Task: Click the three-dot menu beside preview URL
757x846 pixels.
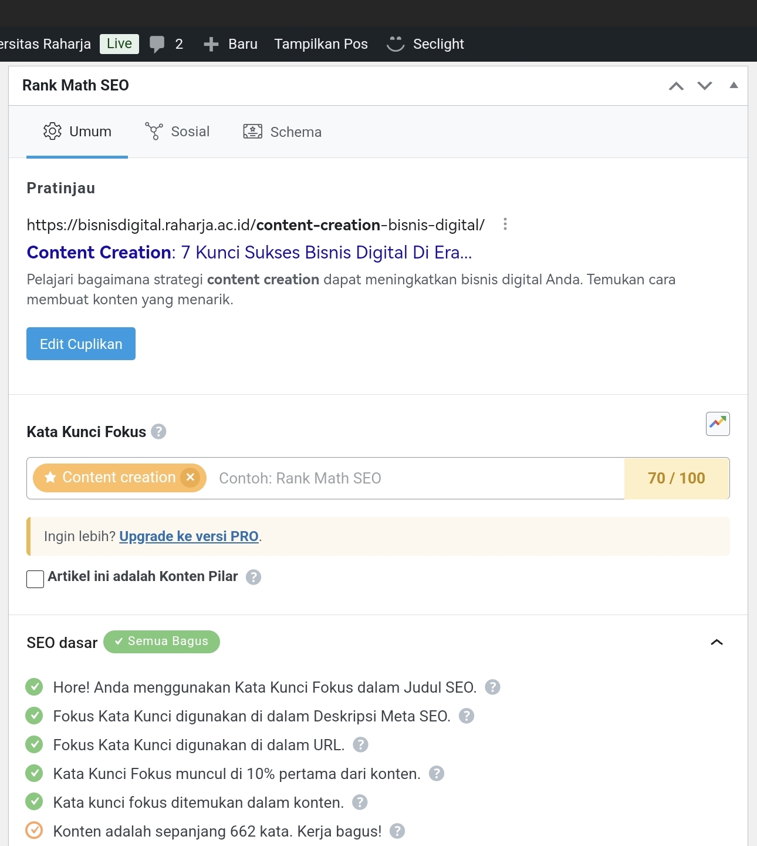Action: point(505,224)
